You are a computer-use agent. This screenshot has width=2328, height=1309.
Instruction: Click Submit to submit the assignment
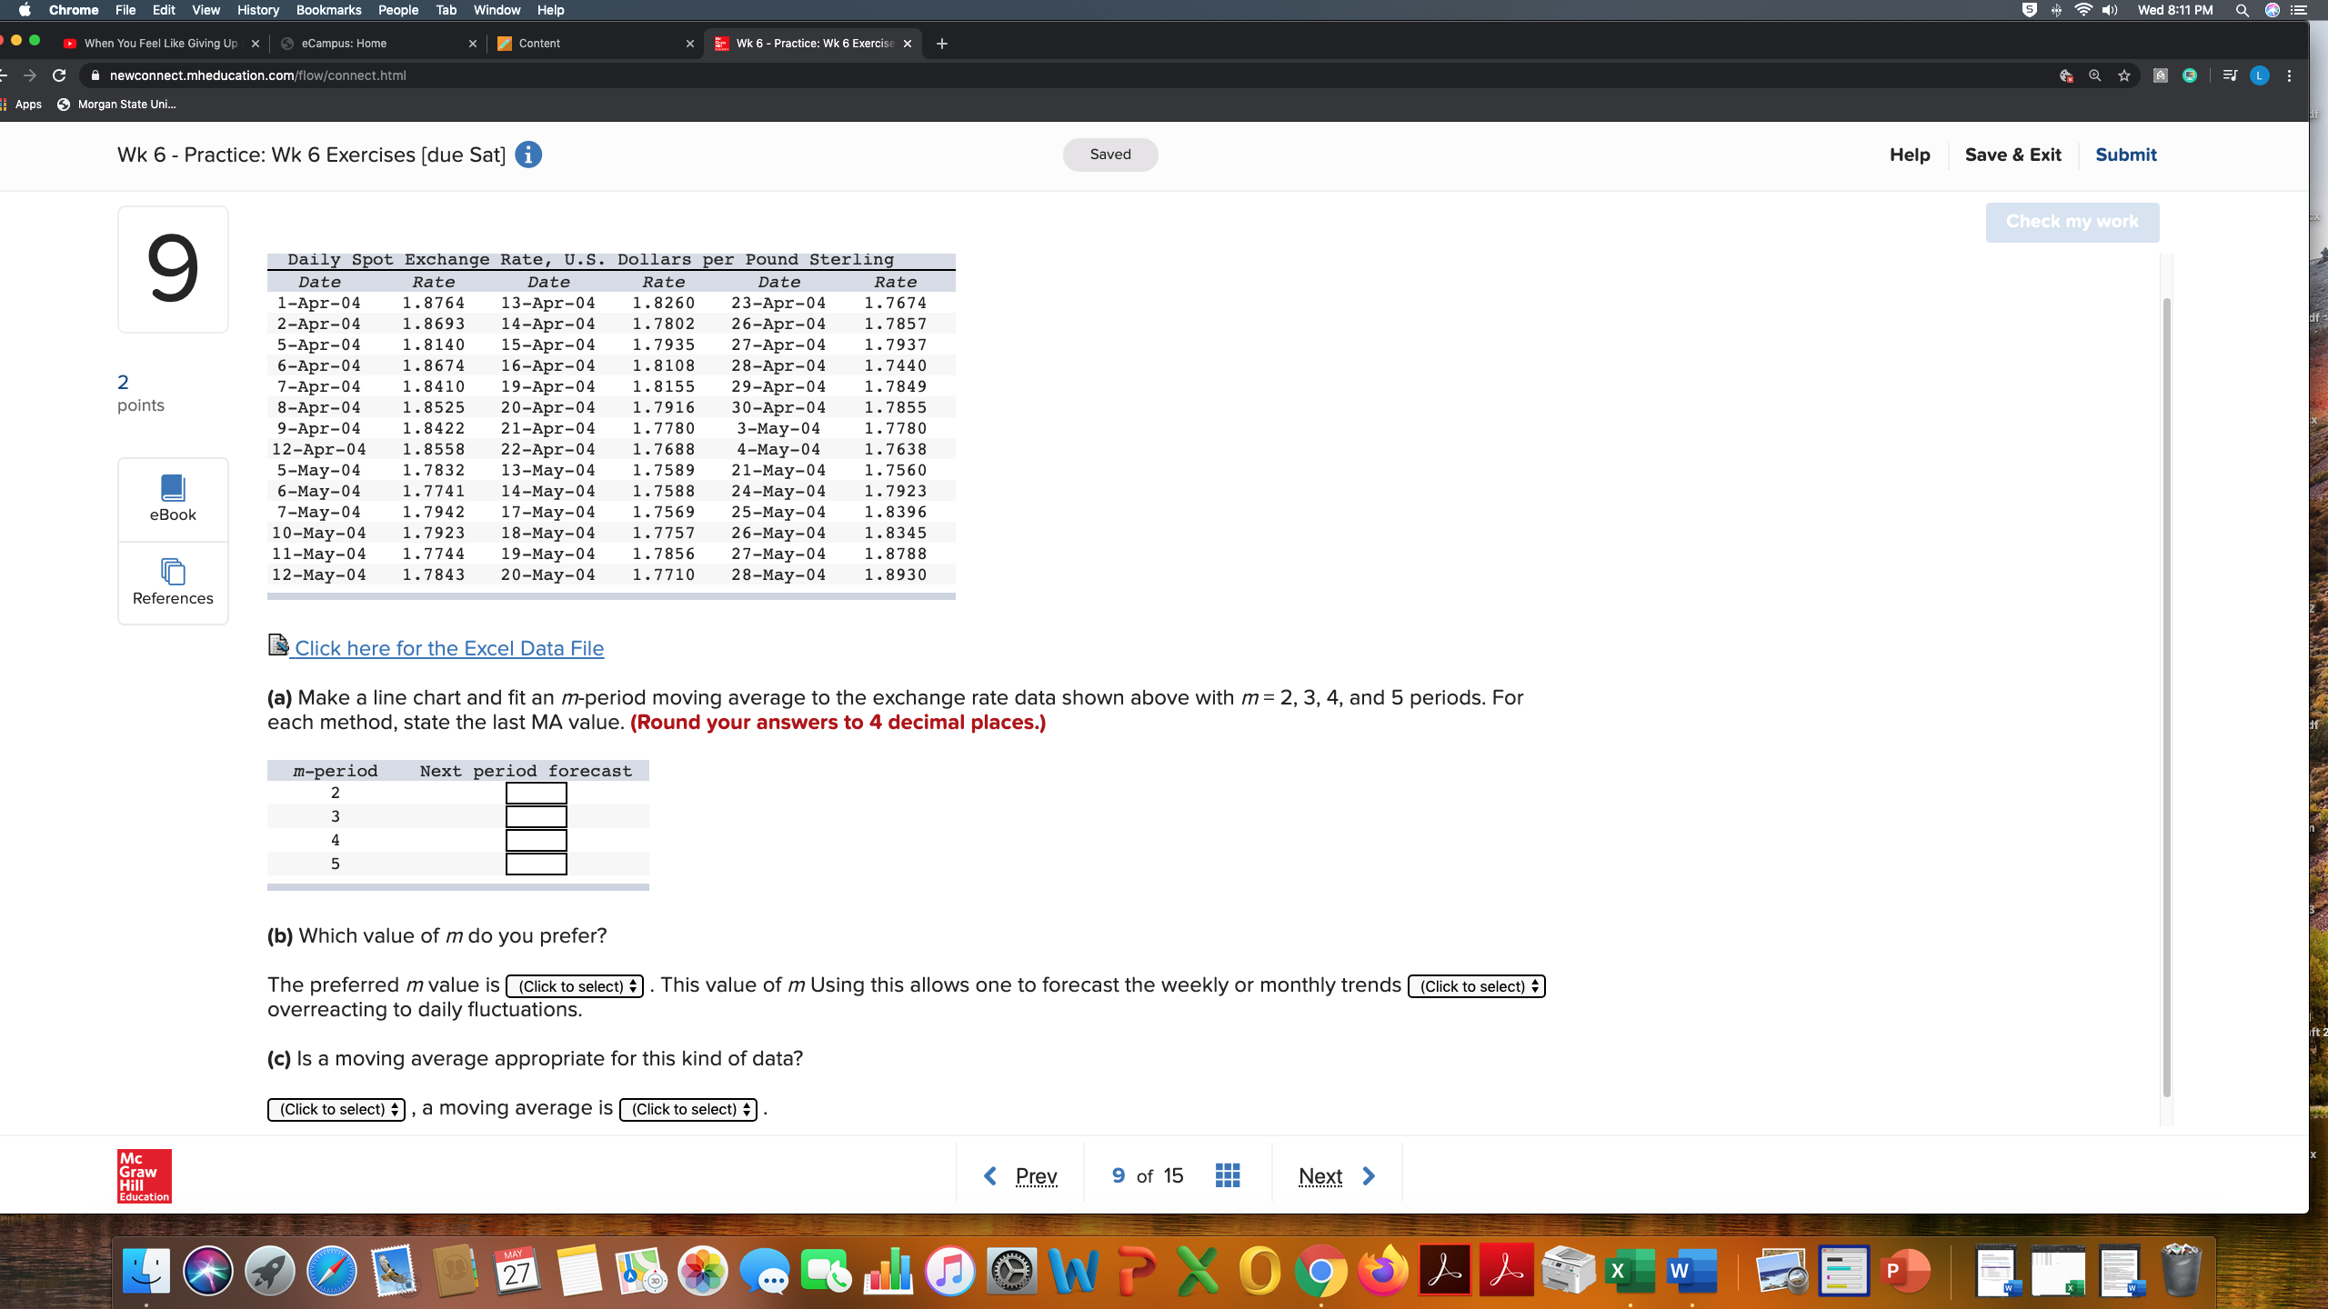(2126, 155)
